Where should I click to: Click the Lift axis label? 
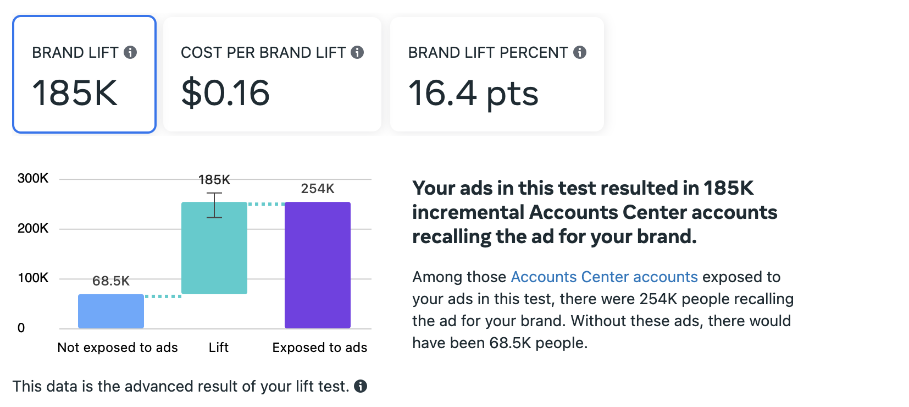coord(219,348)
